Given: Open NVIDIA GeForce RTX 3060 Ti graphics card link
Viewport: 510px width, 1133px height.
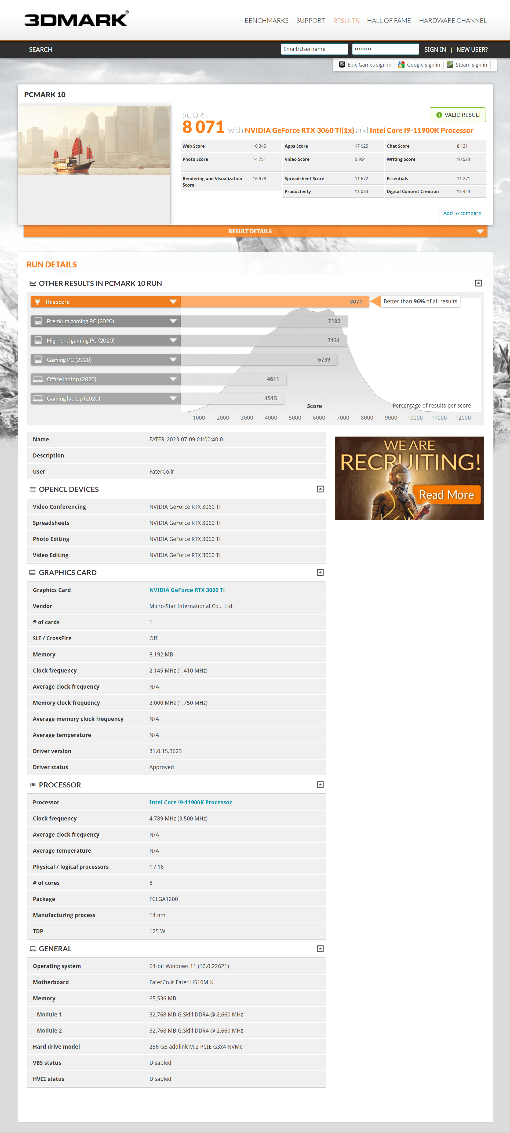Looking at the screenshot, I should (x=187, y=590).
